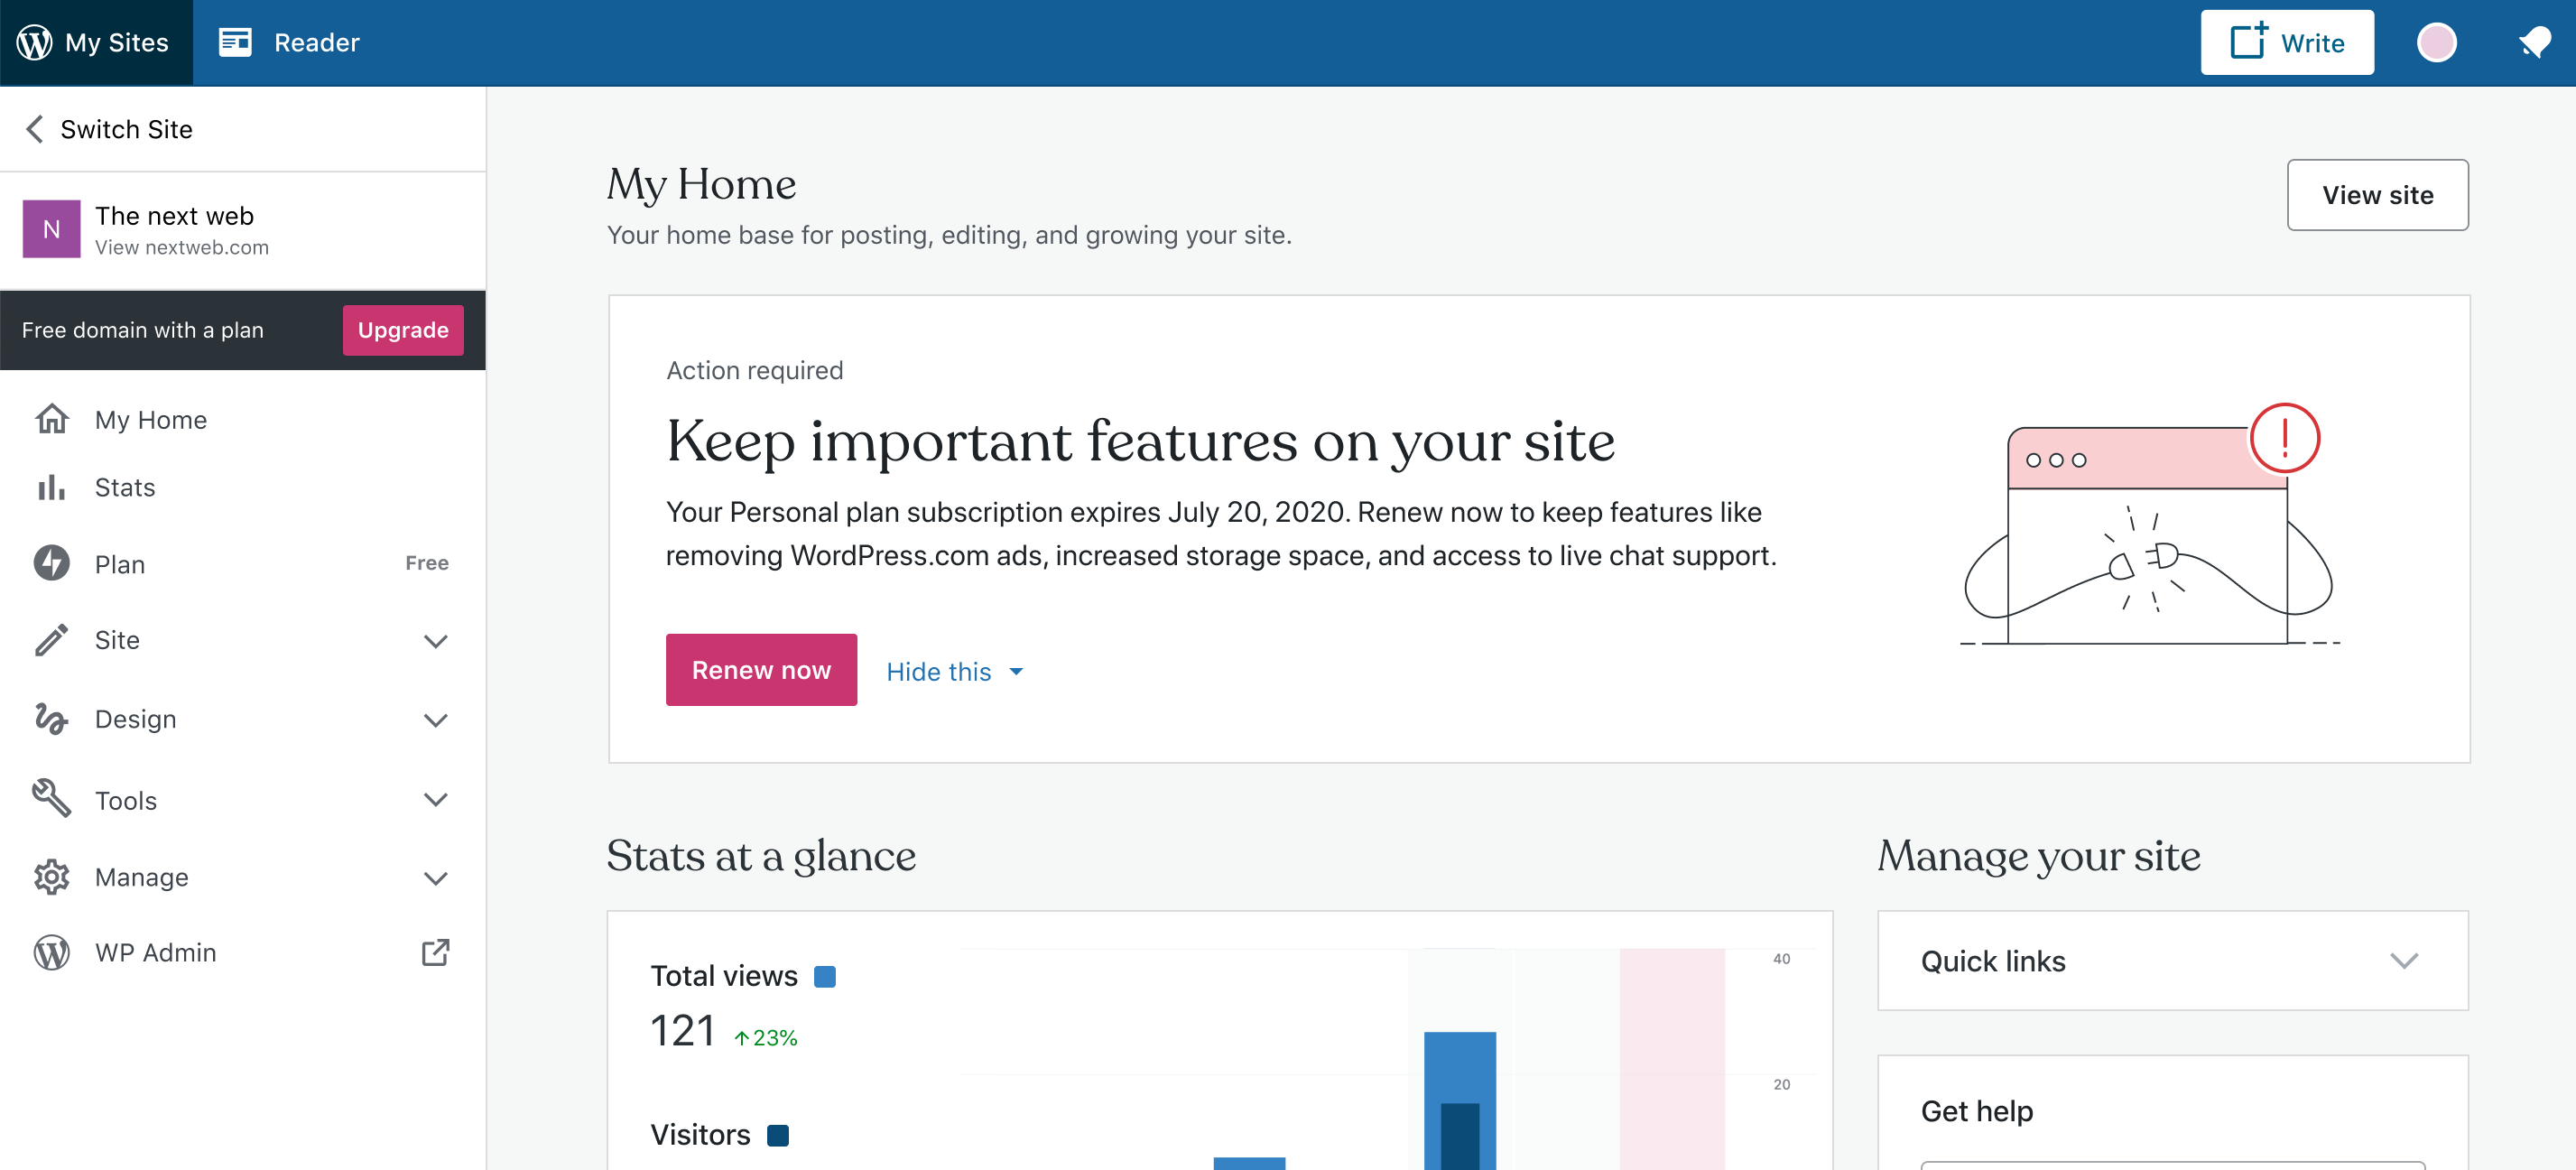
Task: Click the Write button
Action: 2287,42
